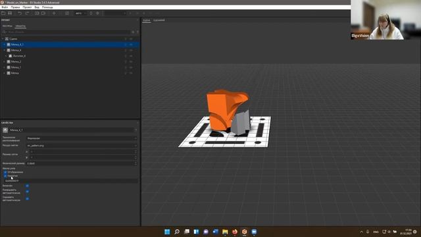Viewport: 421px width, 237px height.
Task: Open the Правка menu
Action: 15,7
